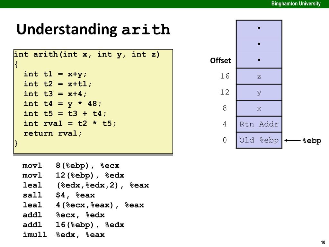Click the function signature 'int arith(int x, int y, int z)'
329x247 pixels.
point(87,54)
